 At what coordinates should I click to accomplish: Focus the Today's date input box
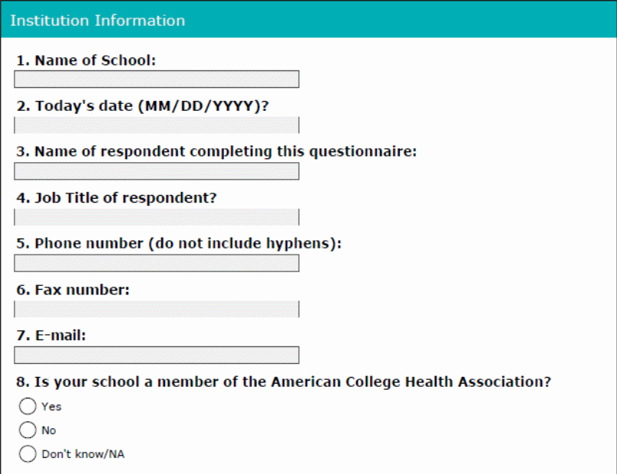pos(156,125)
